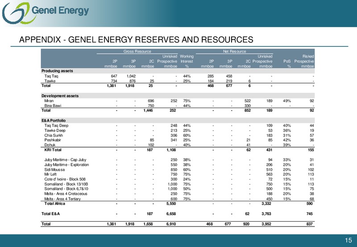Click Sidi Moussa risked value 102
Screen dimensions: 357x247
click(x=311, y=170)
